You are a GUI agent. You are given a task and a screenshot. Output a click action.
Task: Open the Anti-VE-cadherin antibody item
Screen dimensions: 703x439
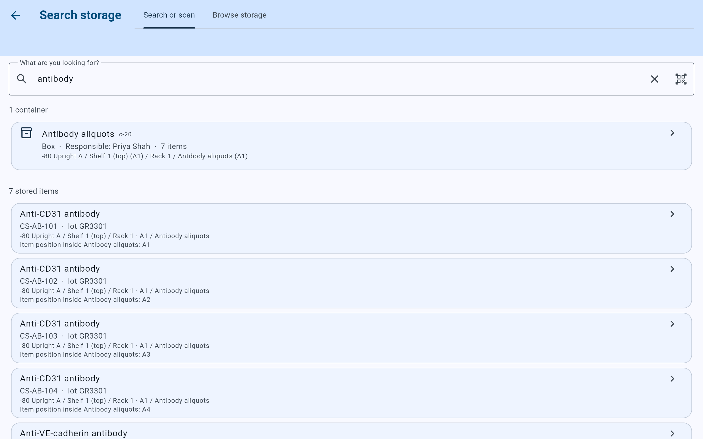point(351,431)
